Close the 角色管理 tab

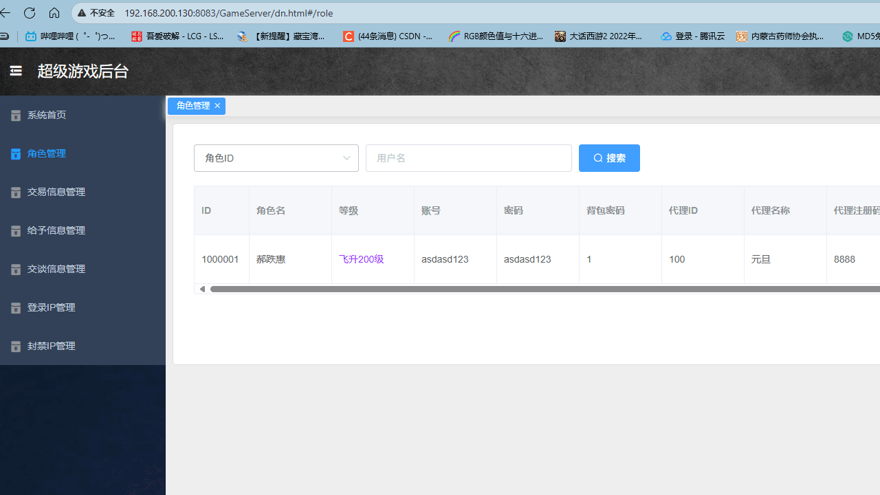tap(217, 105)
